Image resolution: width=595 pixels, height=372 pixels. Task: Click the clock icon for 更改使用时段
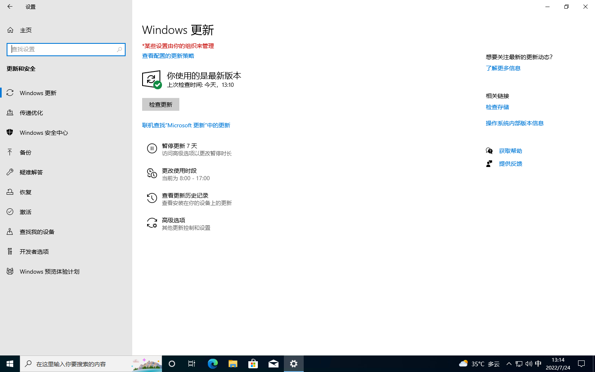coord(152,173)
